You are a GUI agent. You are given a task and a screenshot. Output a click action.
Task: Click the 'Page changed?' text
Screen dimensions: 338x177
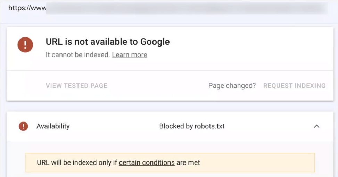point(232,86)
